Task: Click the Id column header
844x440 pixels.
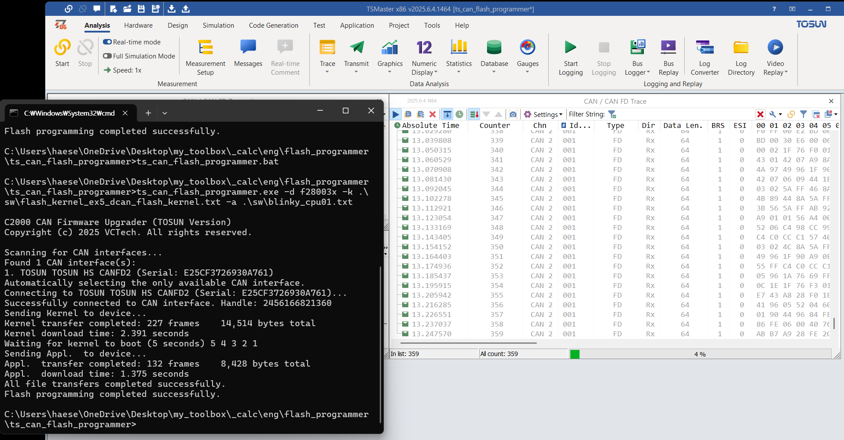Action: tap(576, 125)
